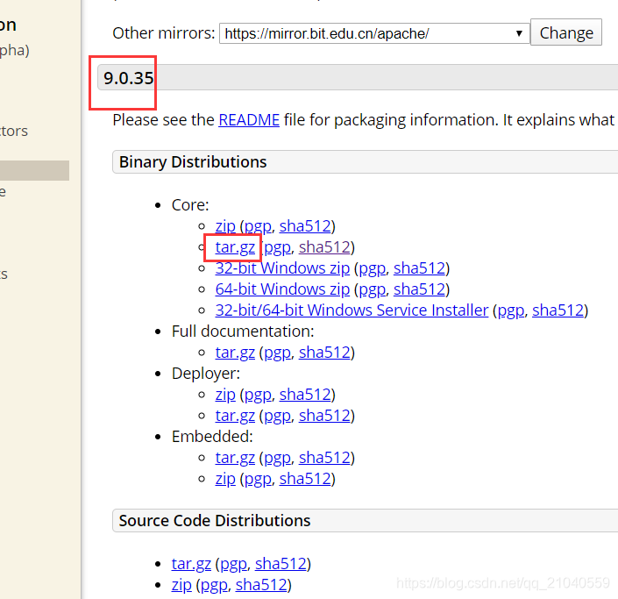Download Full documentation tar.gz
This screenshot has width=618, height=599.
[x=235, y=353]
